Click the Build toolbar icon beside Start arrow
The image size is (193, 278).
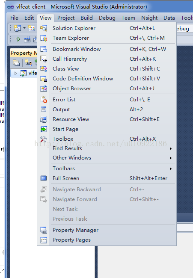pyautogui.click(x=27, y=39)
